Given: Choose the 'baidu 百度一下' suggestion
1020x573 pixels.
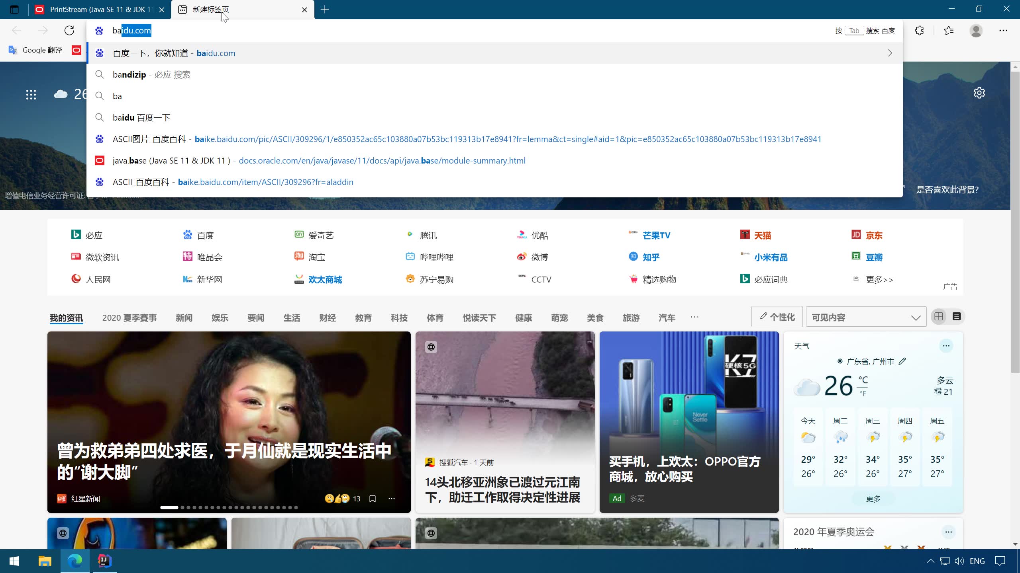Looking at the screenshot, I should (x=494, y=117).
